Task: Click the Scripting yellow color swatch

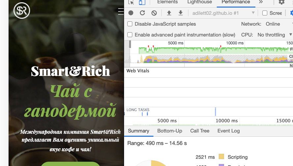Action: coord(221,156)
